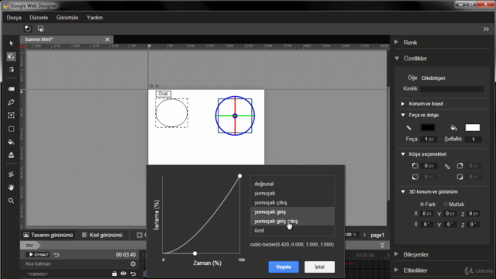Screen dimensions: 496x279
Task: Choose yumuşak giriş easing option
Action: (292, 212)
